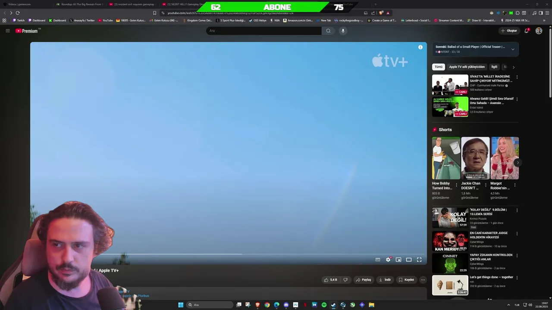This screenshot has height=310, width=552.
Task: Play the How Bobby Turned Into short
Action: [446, 158]
